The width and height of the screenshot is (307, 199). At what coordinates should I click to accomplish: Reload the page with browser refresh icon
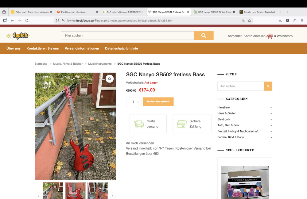[x=27, y=21]
